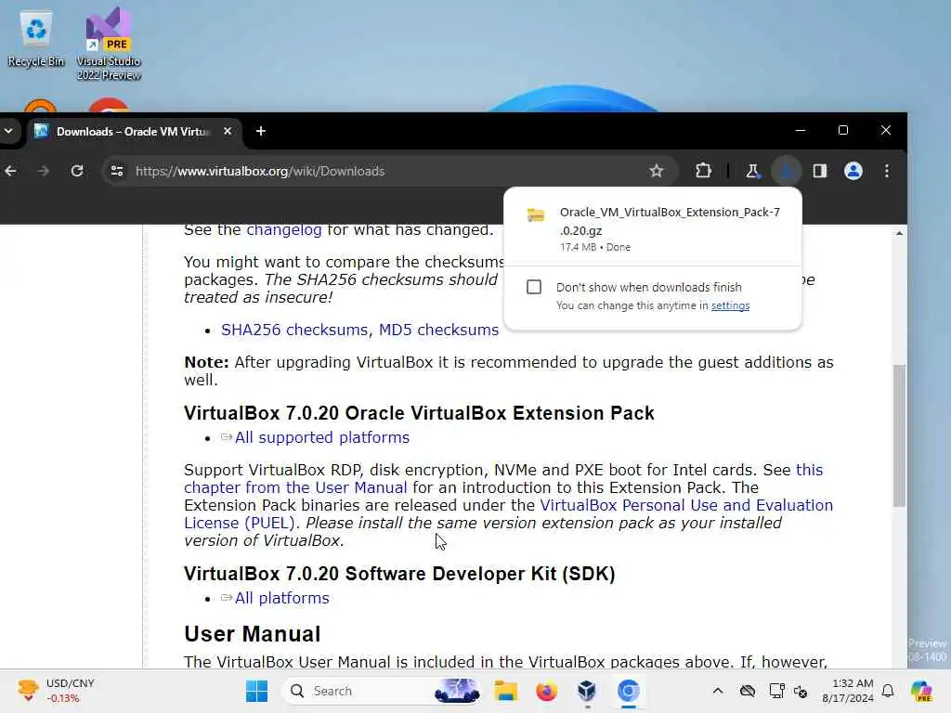Click the taskbar Search box
Screen dimensions: 951x713
382,691
